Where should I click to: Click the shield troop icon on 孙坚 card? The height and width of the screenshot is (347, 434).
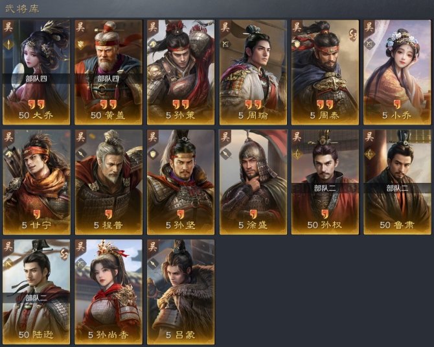point(153,154)
